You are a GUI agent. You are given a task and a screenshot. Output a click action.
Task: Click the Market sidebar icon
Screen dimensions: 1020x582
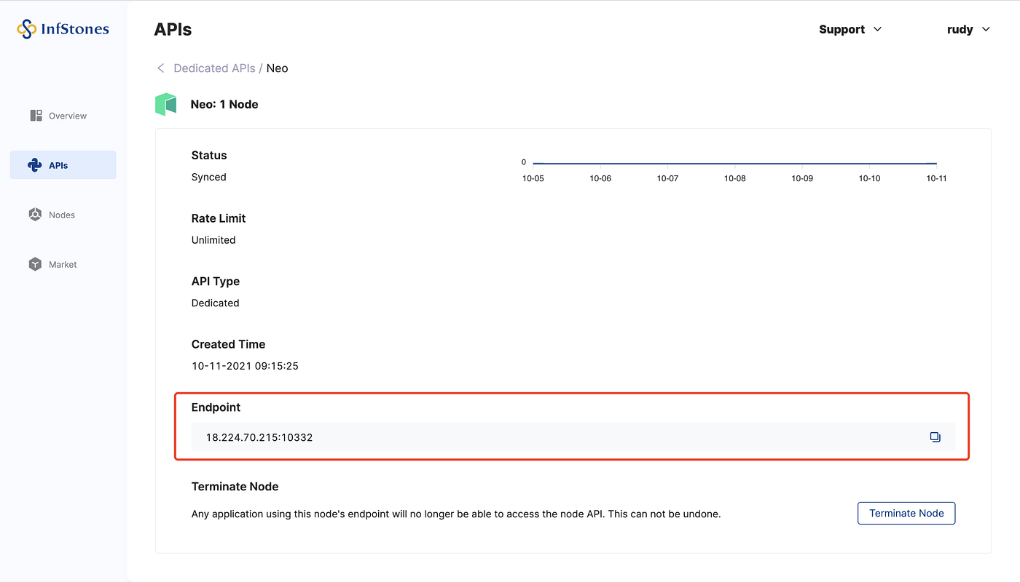tap(35, 264)
